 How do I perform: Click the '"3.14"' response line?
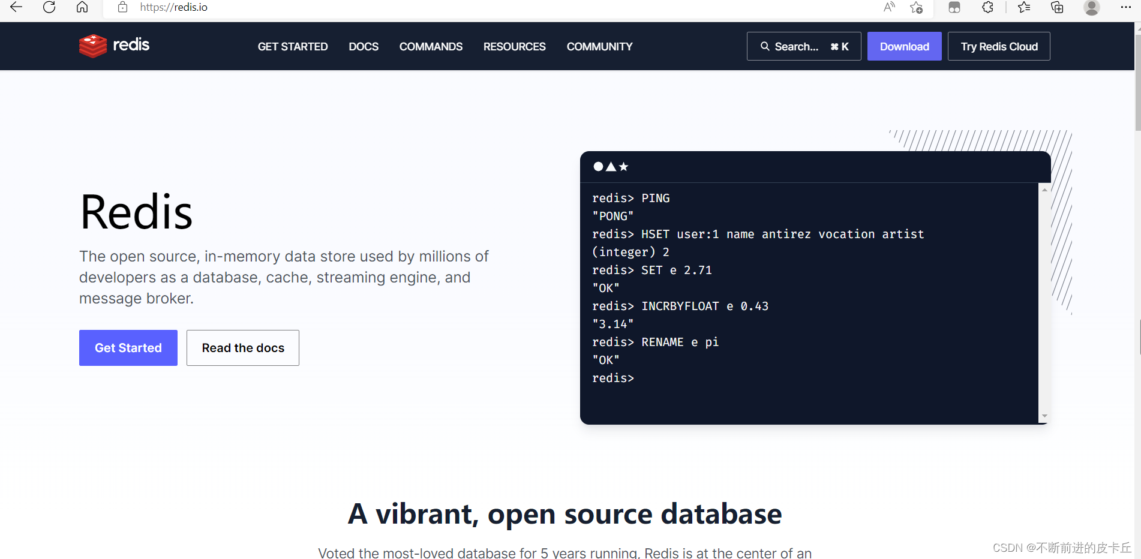pos(613,324)
